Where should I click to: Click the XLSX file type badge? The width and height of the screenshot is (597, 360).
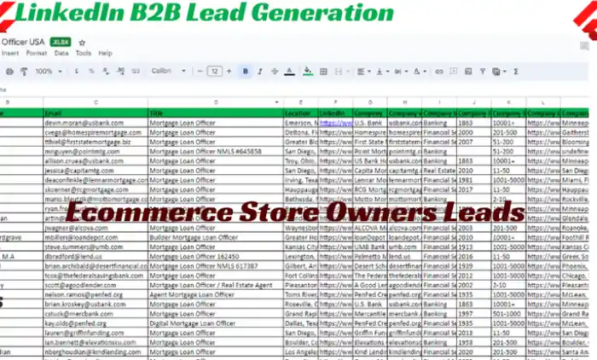[61, 42]
